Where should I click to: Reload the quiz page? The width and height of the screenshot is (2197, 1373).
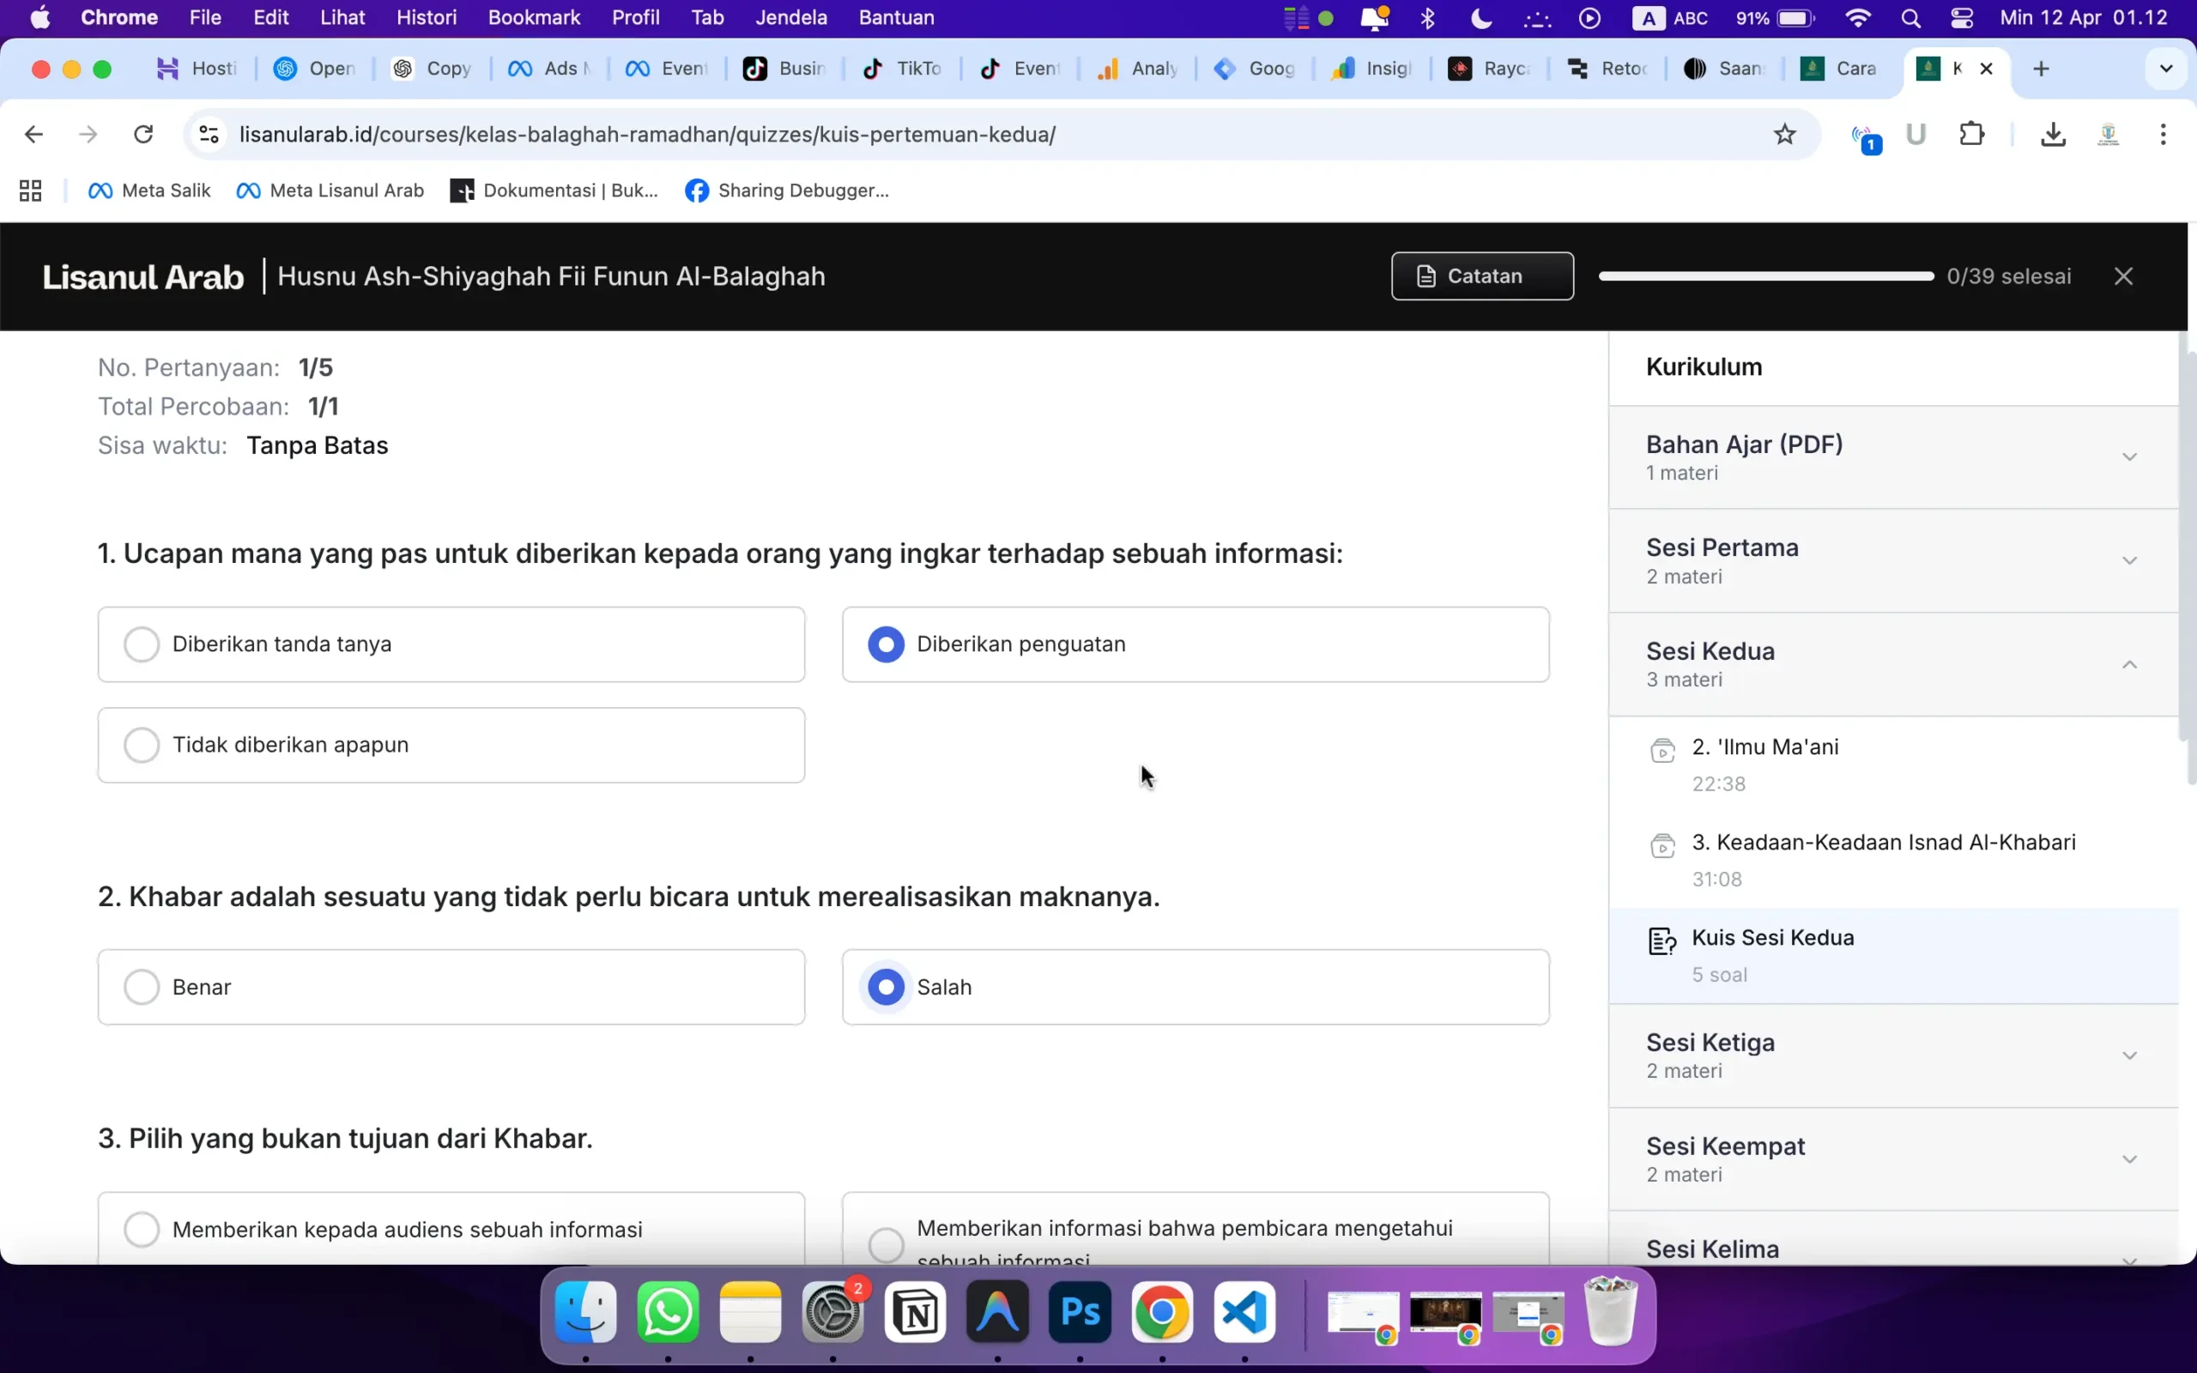pyautogui.click(x=142, y=135)
